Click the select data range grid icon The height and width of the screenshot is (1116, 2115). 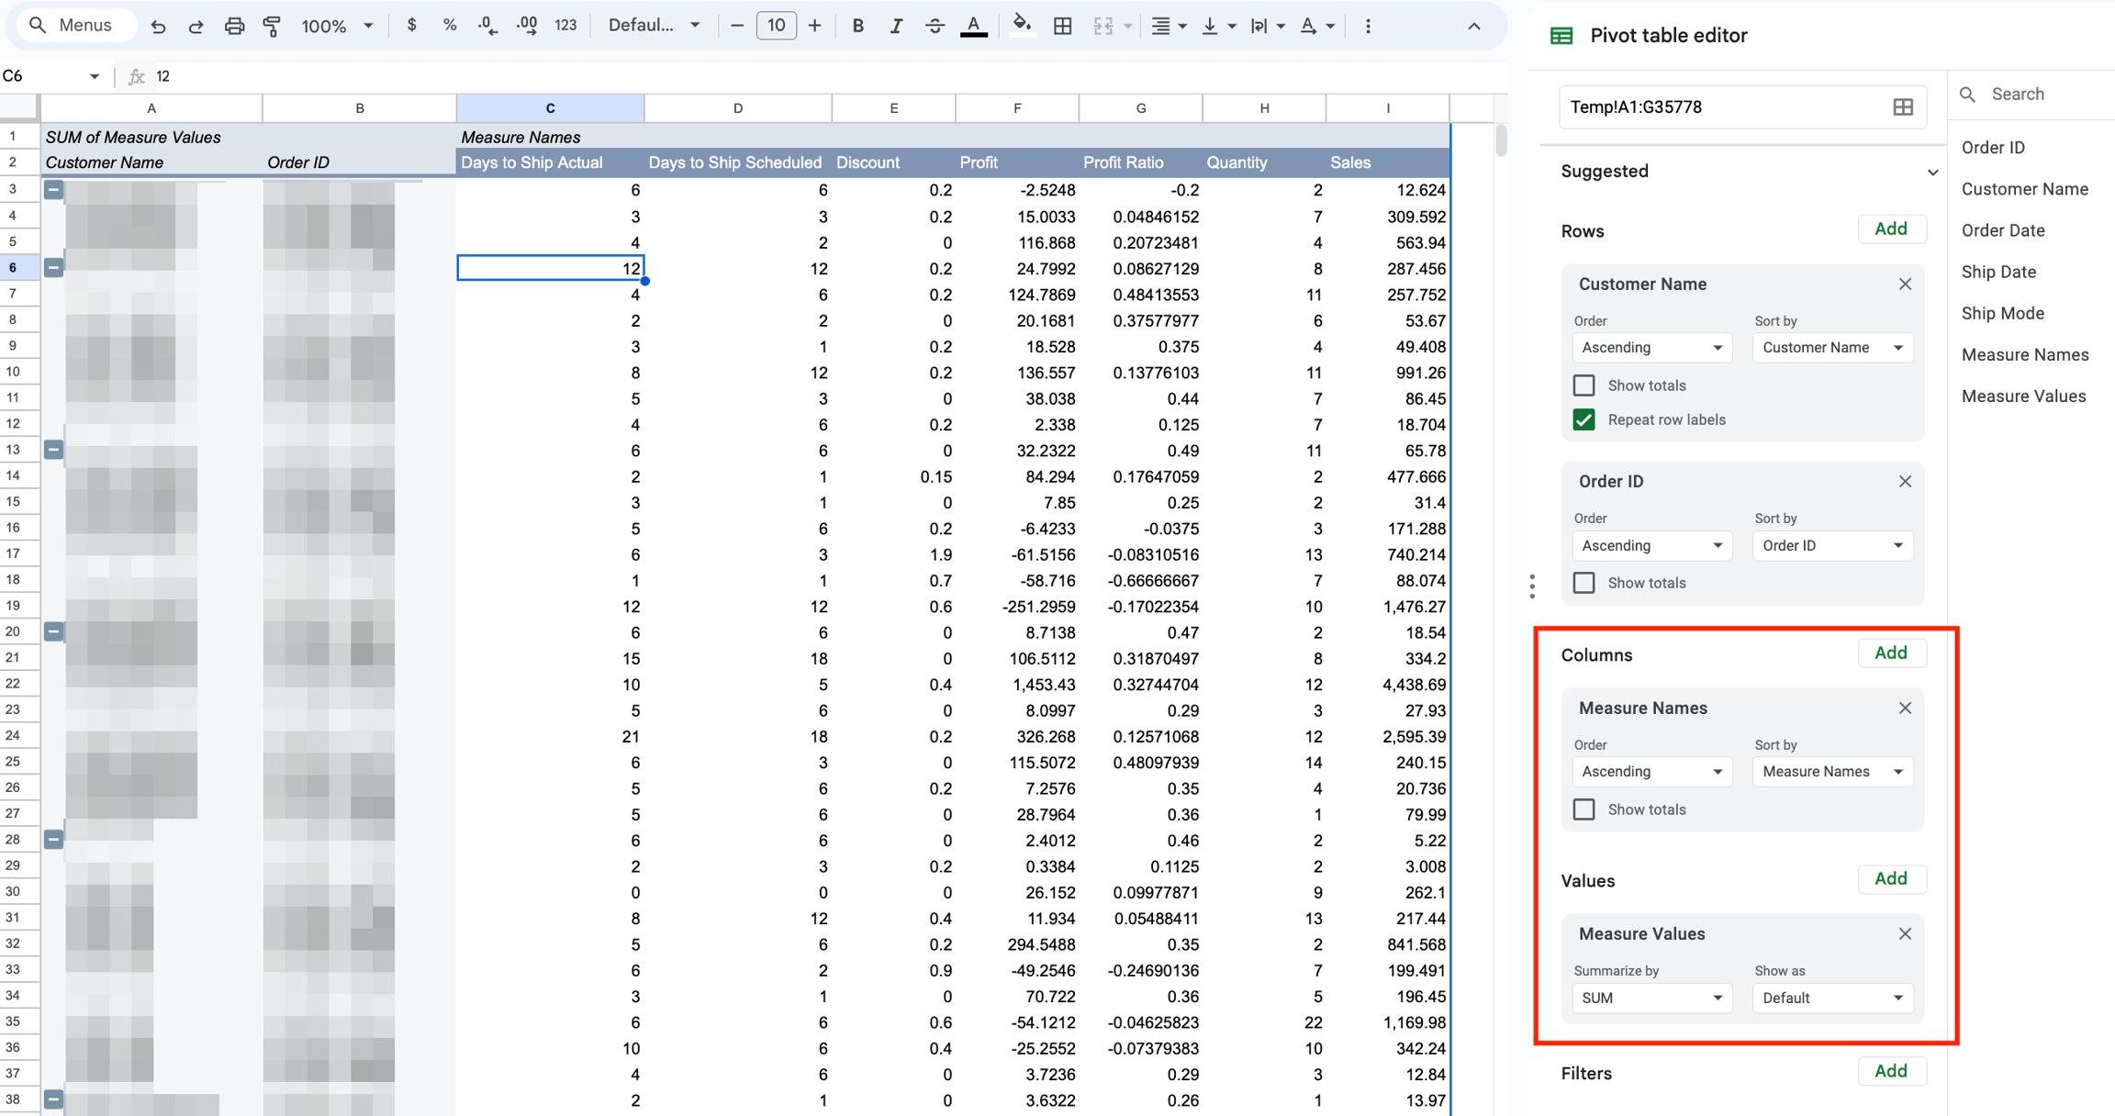point(1903,107)
